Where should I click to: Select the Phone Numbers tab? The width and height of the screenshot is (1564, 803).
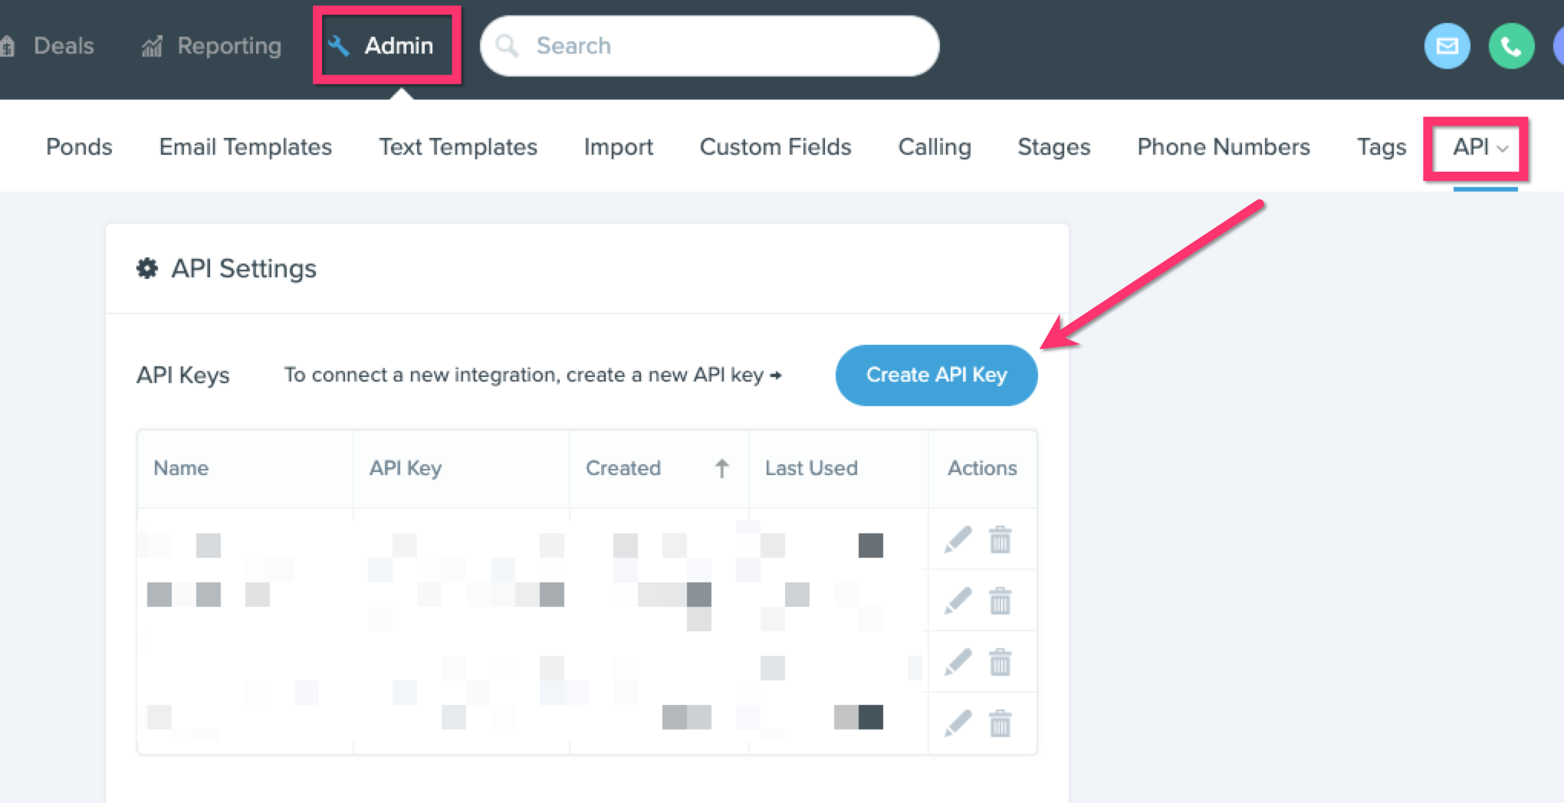1224,147
